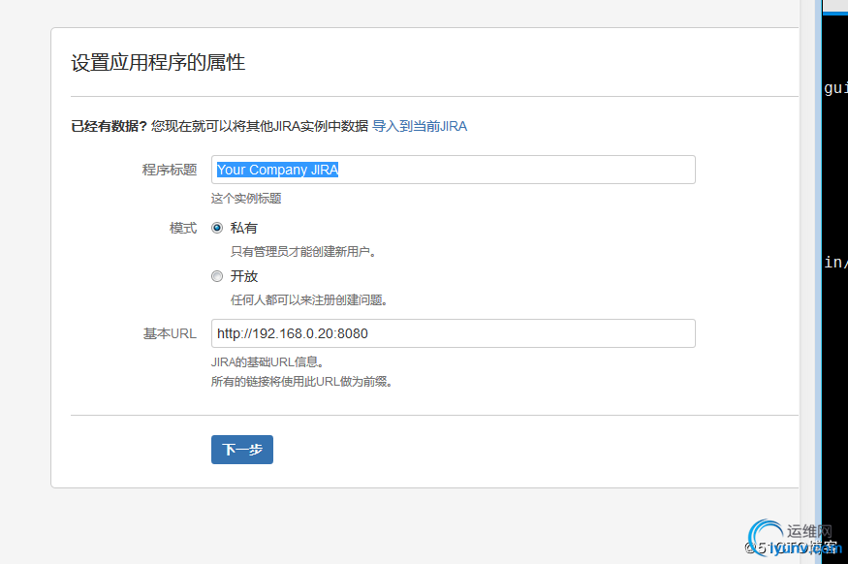This screenshot has height=564, width=848.
Task: Open the 导入到当前JIRA link
Action: pos(420,126)
